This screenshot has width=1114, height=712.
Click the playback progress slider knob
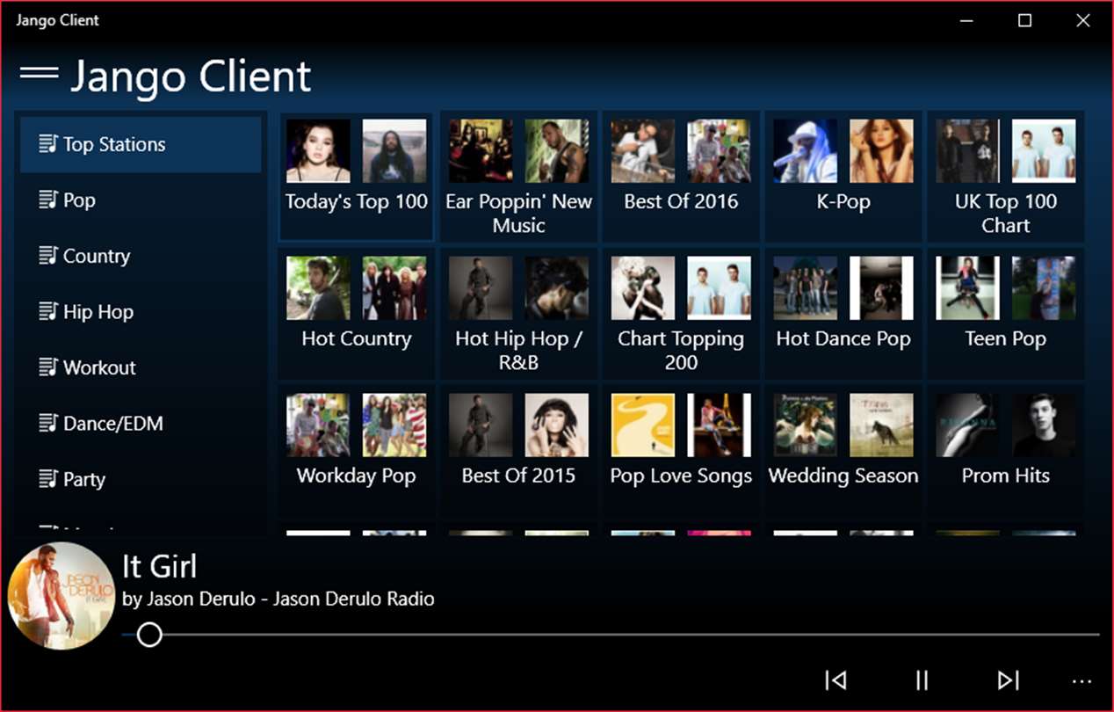pos(149,634)
